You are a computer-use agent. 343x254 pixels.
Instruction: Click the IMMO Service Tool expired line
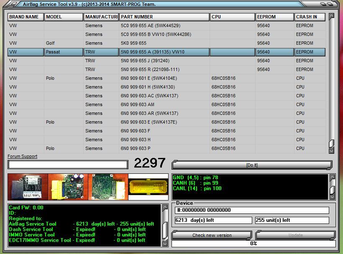(x=77, y=235)
